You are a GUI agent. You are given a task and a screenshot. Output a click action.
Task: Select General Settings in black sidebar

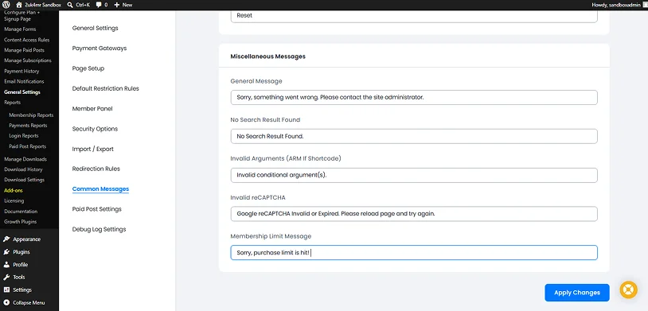[22, 92]
